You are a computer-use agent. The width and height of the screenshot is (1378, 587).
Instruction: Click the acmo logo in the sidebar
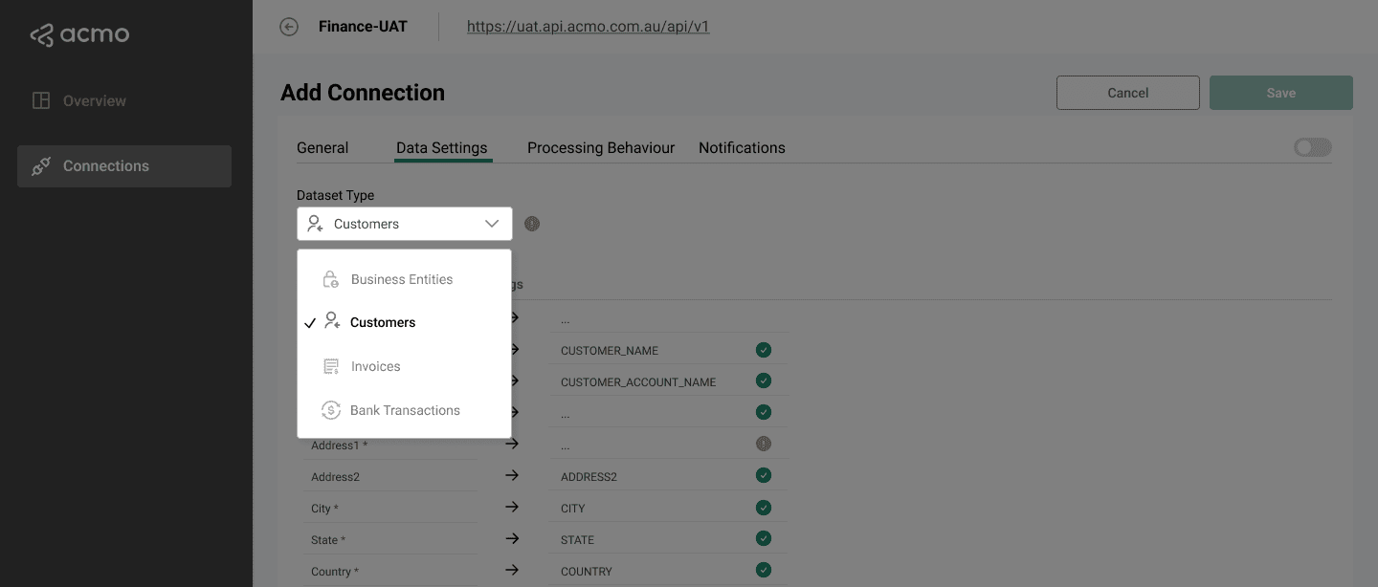tap(79, 33)
